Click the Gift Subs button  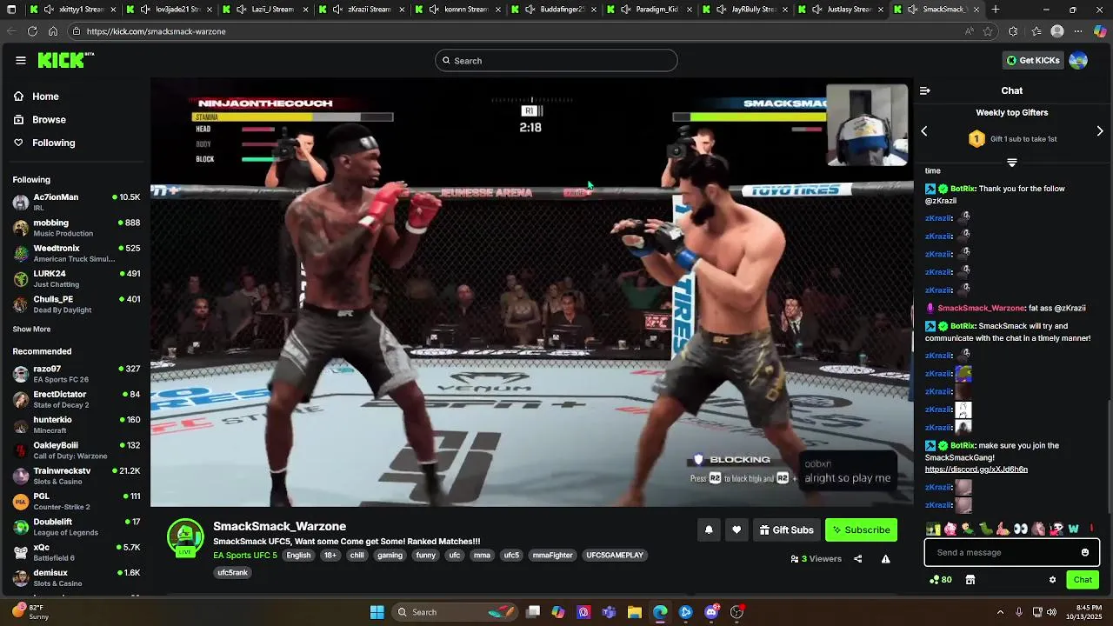(x=786, y=529)
